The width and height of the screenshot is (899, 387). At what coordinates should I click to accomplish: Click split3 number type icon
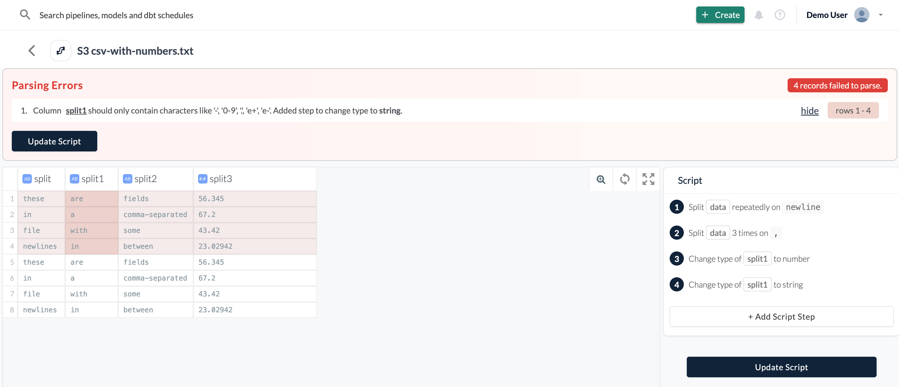point(202,179)
